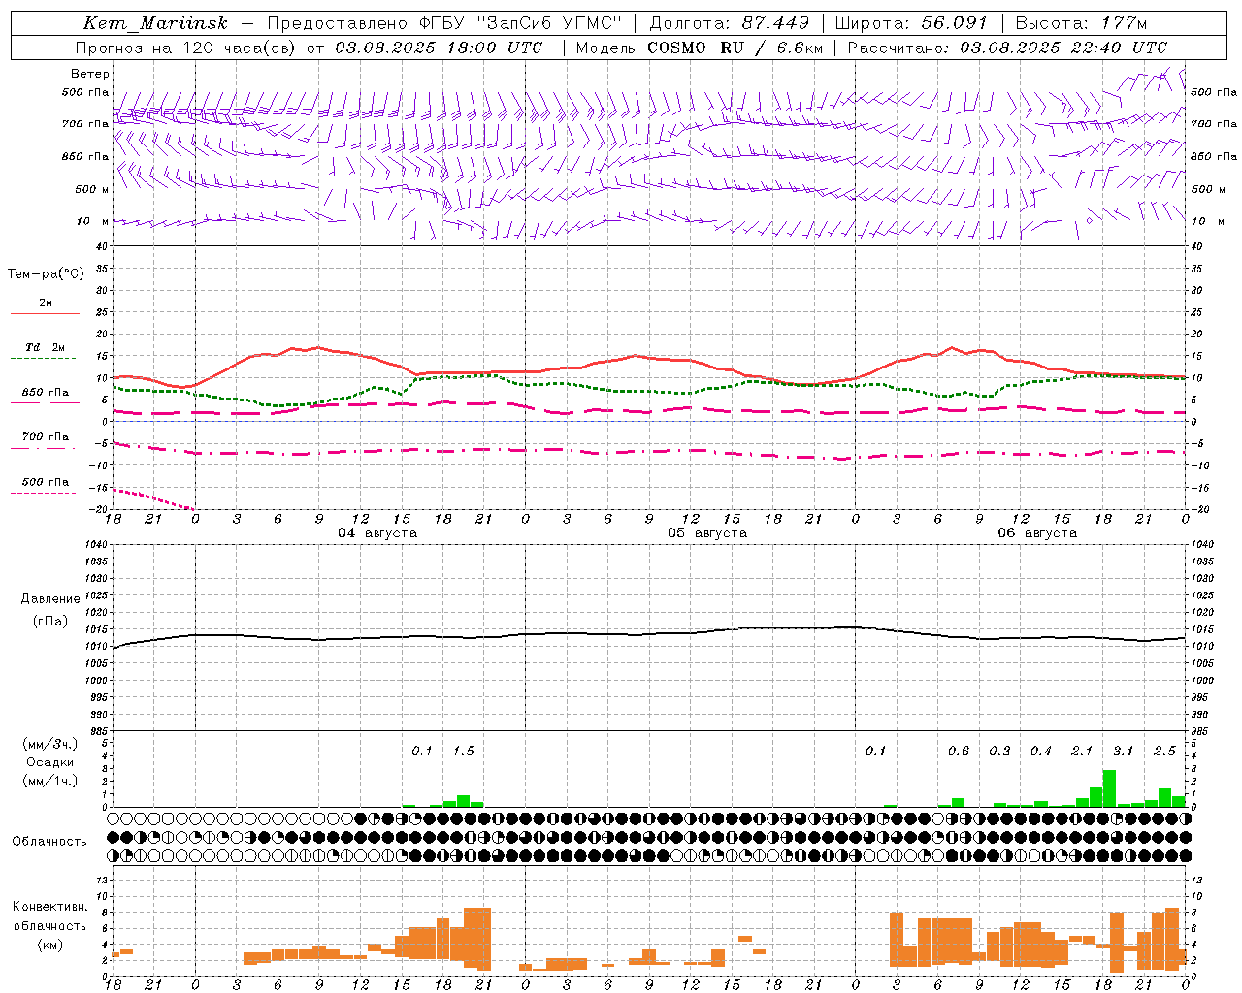1242x993 pixels.
Task: Click the "1.5" three-hour precipitation value
Action: pos(464,751)
